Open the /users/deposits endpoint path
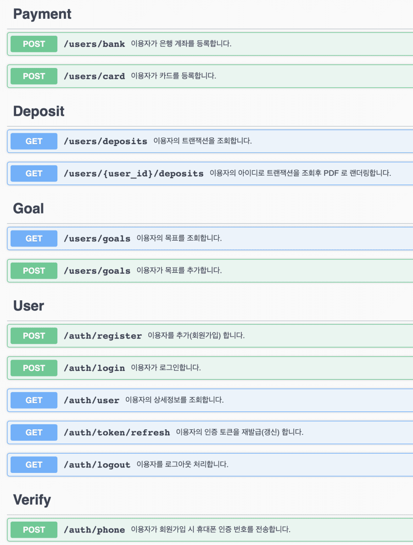Screen dimensions: 413x545 pos(105,141)
